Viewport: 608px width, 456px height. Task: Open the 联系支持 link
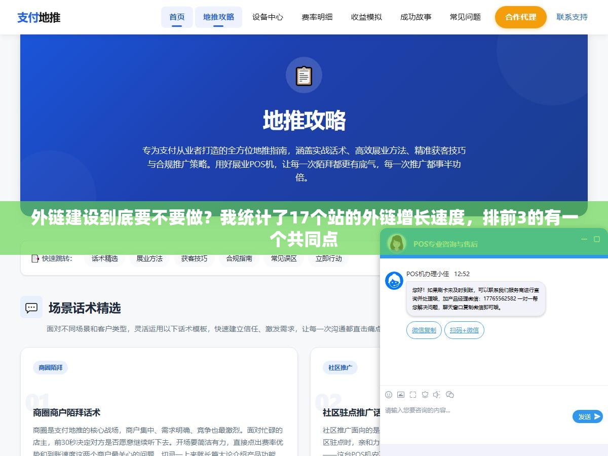[x=572, y=17]
